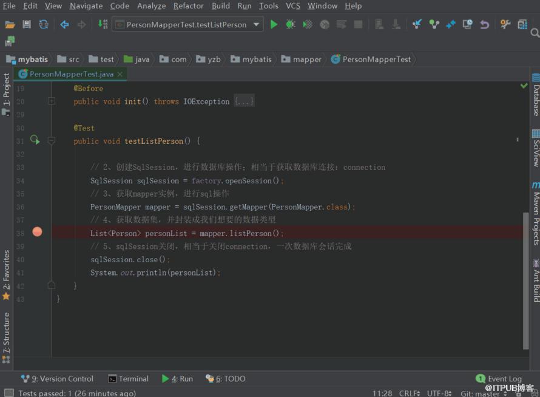
Task: Expand the folded init() method body
Action: click(x=244, y=101)
